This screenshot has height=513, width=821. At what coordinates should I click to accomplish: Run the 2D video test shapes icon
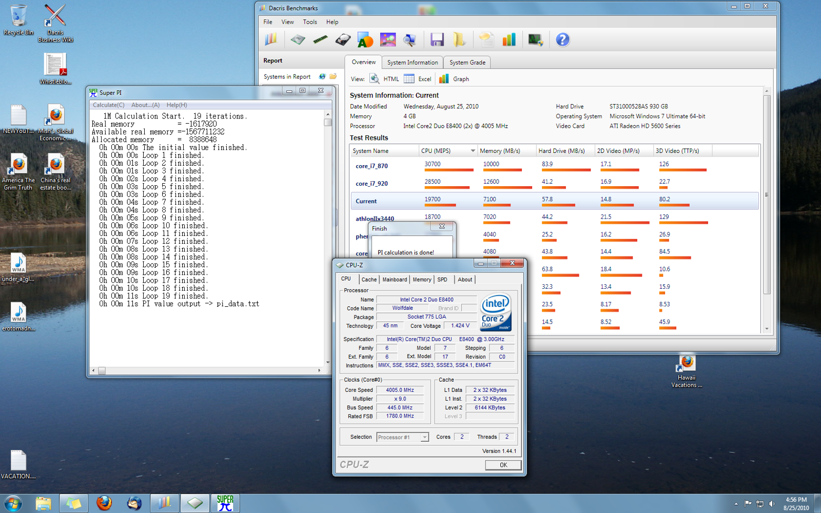tap(365, 40)
